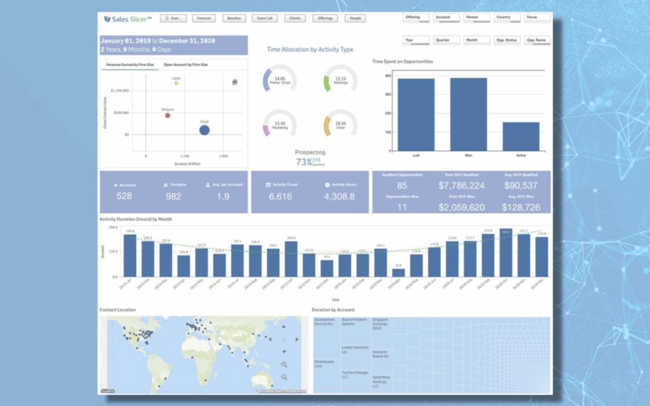Open the Country filter

coord(507,18)
